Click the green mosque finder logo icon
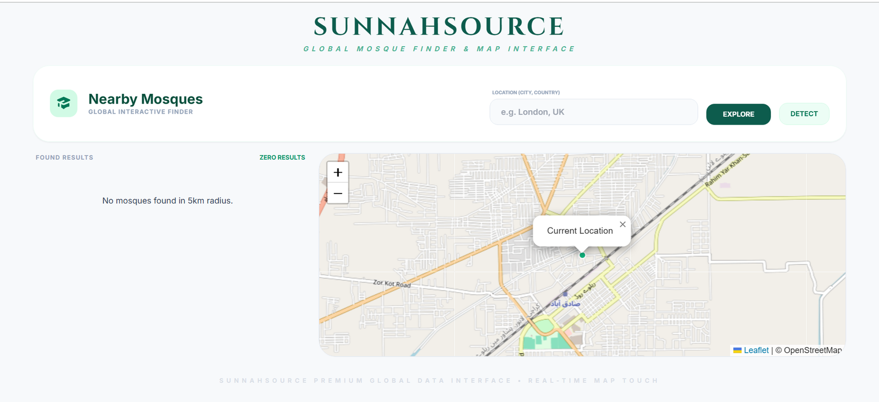 tap(64, 104)
